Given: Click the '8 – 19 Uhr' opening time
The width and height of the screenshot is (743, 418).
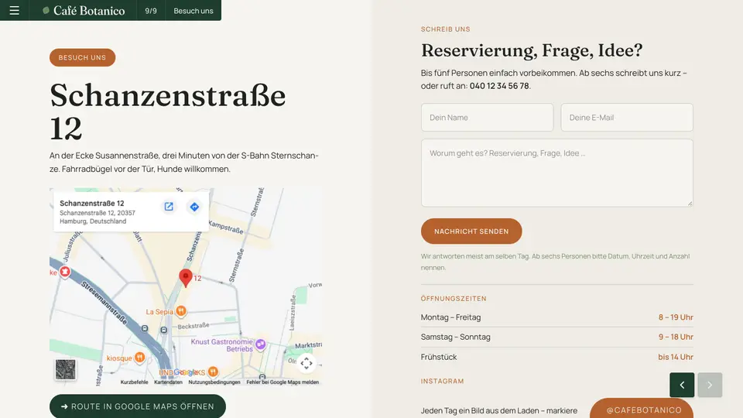Looking at the screenshot, I should pos(676,317).
